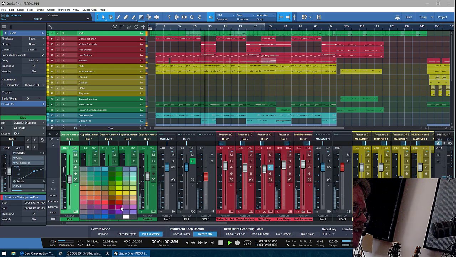This screenshot has height=257, width=456.
Task: Toggle the Layers follow events checkbox
Action: click(43, 55)
